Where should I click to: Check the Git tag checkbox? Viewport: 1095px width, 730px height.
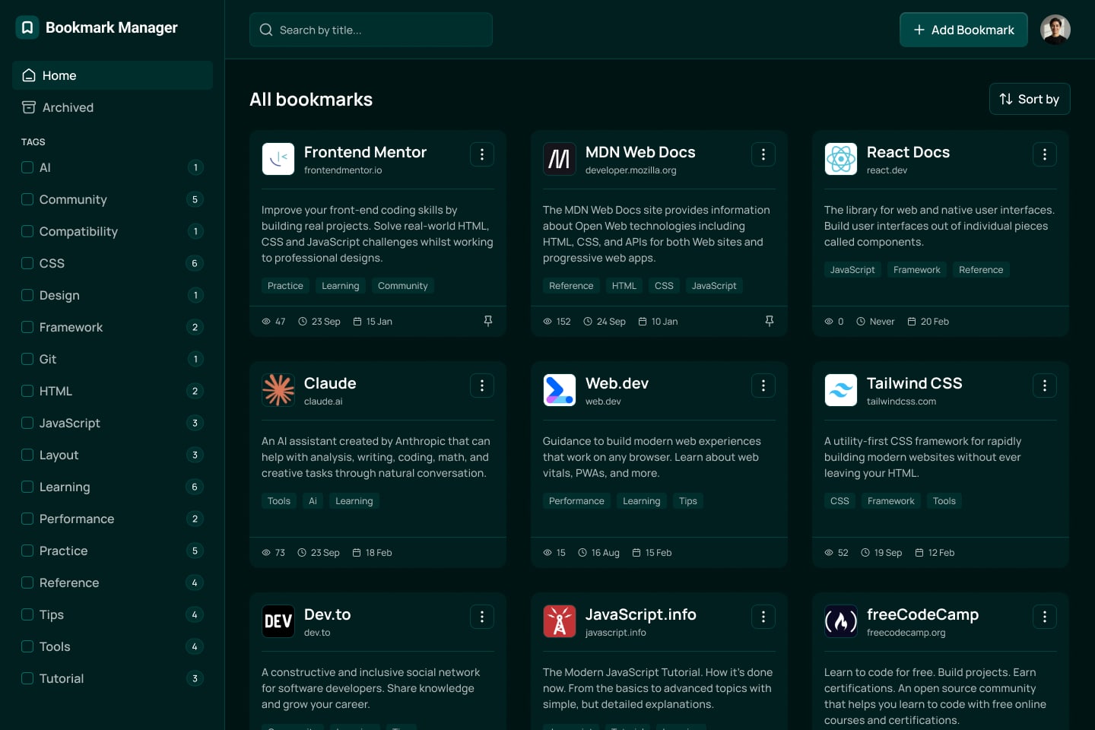[x=27, y=359]
